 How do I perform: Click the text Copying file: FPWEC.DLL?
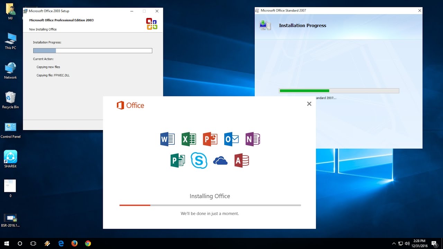[53, 75]
